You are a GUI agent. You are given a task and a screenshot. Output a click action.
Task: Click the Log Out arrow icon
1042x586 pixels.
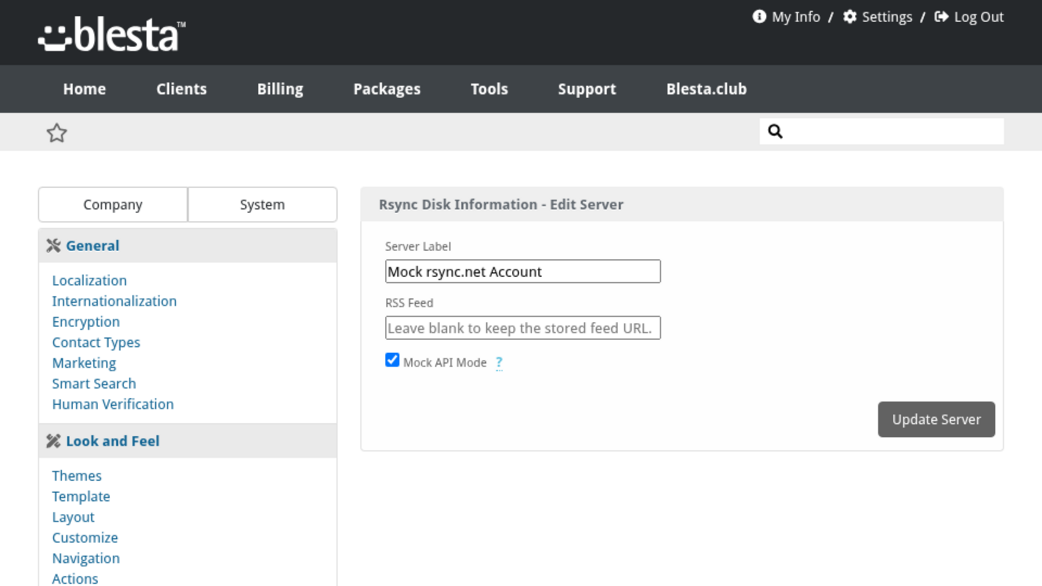pos(942,16)
